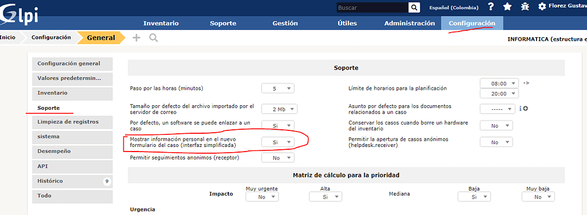Image resolution: width=587 pixels, height=215 pixels.
Task: Click Matriz de cálculo para la prioridad heading
Action: coord(346,175)
